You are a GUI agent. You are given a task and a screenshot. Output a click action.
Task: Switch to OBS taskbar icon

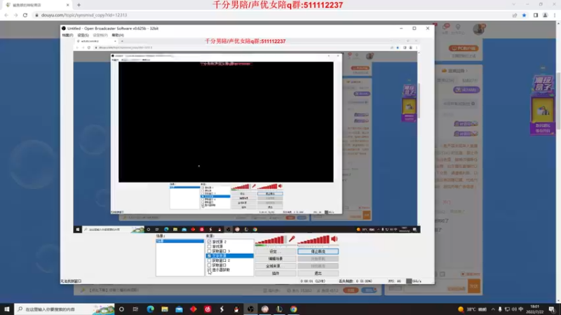click(x=250, y=309)
